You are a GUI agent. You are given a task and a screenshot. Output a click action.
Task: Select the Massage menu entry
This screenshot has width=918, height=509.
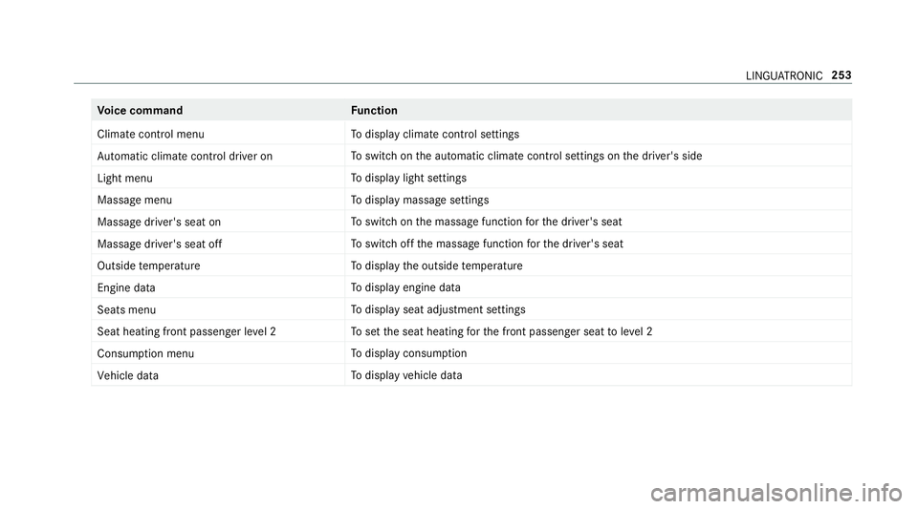pos(135,200)
